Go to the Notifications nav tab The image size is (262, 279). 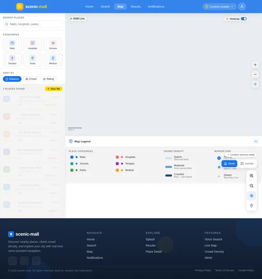point(156,7)
